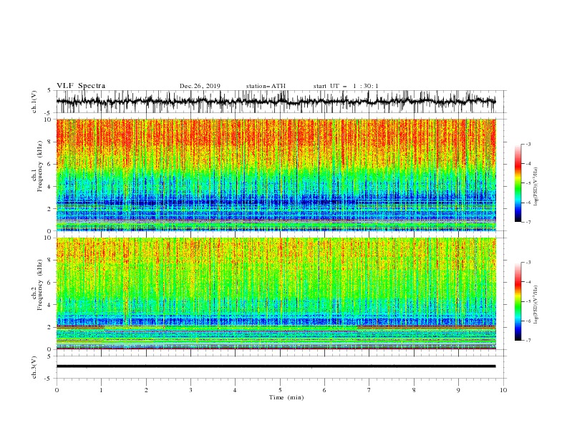Select the 'Time (min)' x-axis label
This screenshot has width=567, height=438.
tap(286, 397)
